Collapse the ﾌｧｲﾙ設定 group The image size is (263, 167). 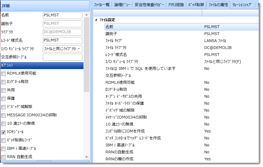pos(96,20)
